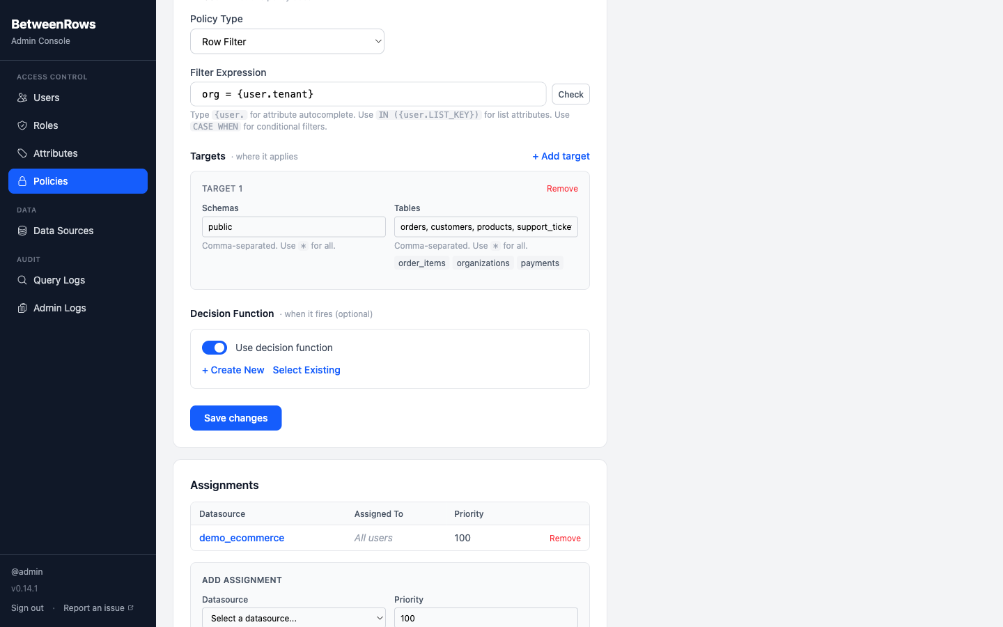This screenshot has height=627, width=1003.
Task: Open the Select a datasource dropdown
Action: tap(293, 618)
